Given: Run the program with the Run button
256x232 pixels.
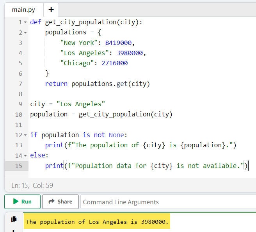Looking at the screenshot, I should (x=22, y=202).
